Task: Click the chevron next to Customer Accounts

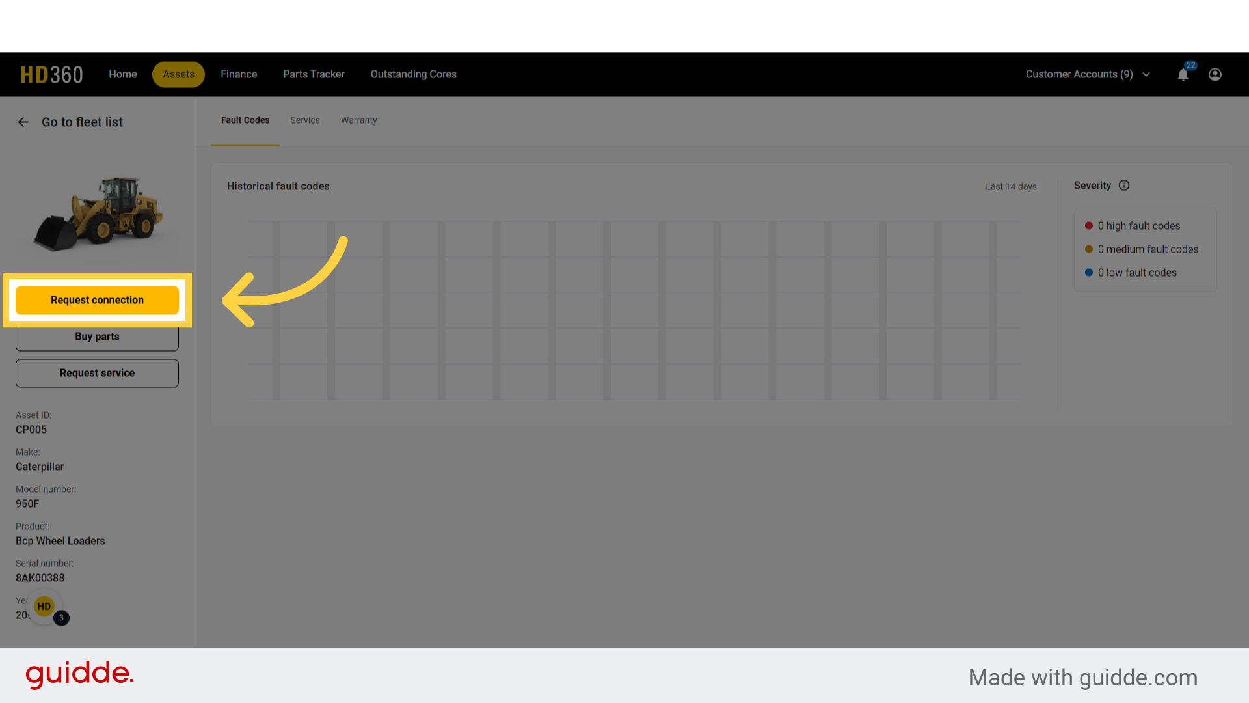Action: coord(1146,75)
